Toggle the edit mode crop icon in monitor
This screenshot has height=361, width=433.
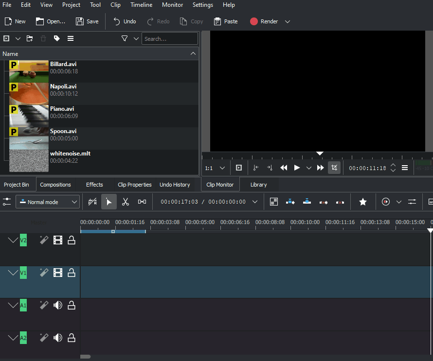click(x=334, y=168)
